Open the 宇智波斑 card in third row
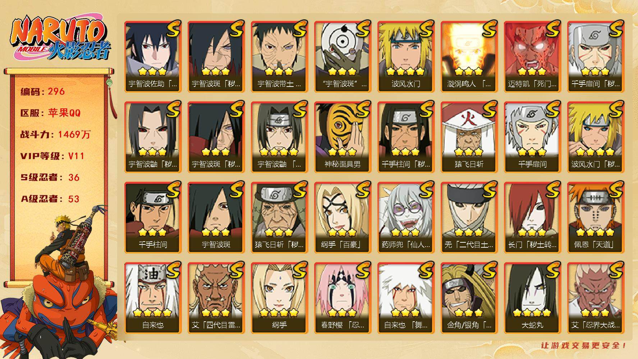The image size is (638, 359). [x=216, y=217]
